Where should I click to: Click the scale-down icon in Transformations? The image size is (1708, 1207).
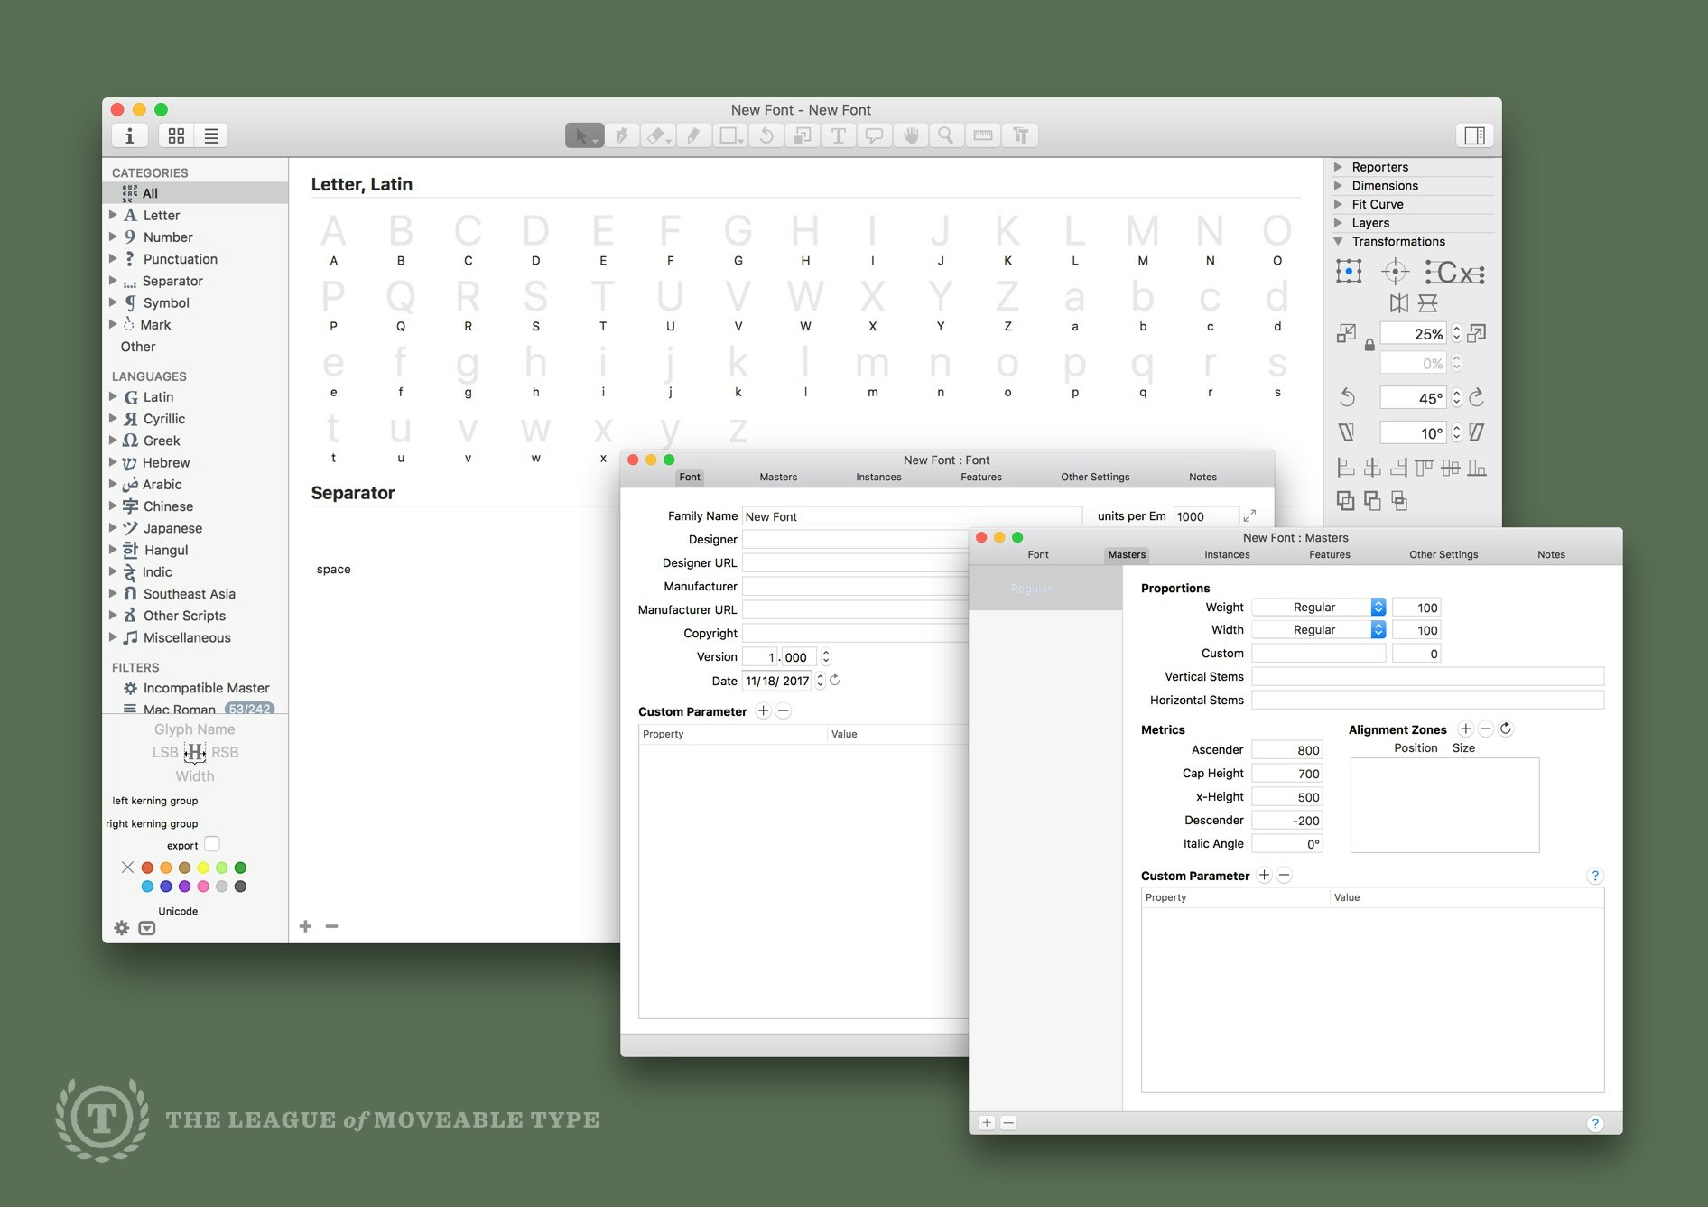point(1346,334)
